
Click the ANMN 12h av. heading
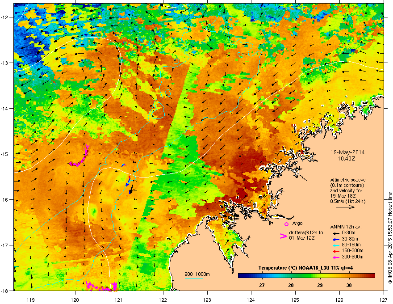(346, 227)
